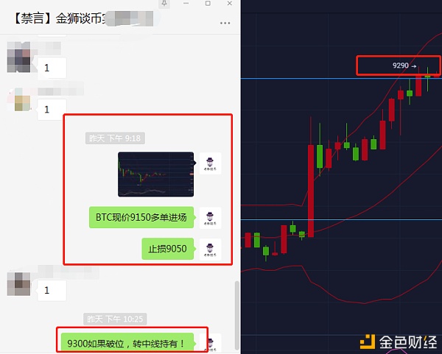Click the 昨天 下午 9:18 timestamp
Screen dimensions: 442x354
(115, 138)
